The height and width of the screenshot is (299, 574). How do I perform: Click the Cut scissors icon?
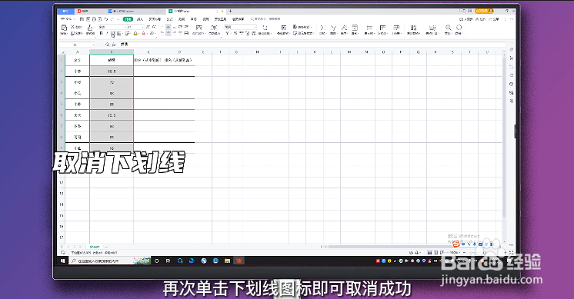(x=72, y=27)
